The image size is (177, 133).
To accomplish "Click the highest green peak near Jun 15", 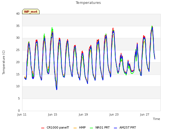I will (52, 28).
